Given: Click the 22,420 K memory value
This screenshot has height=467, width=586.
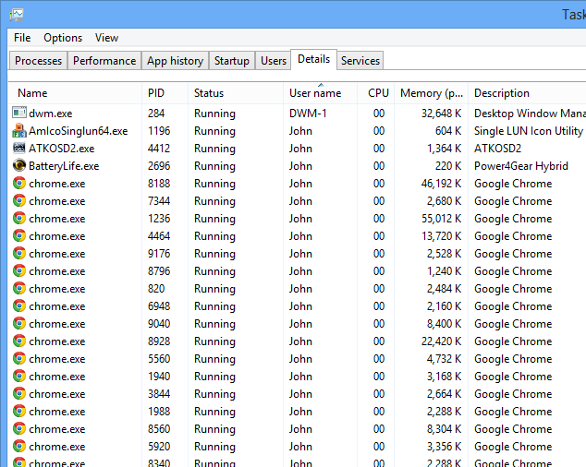Looking at the screenshot, I should click(442, 341).
